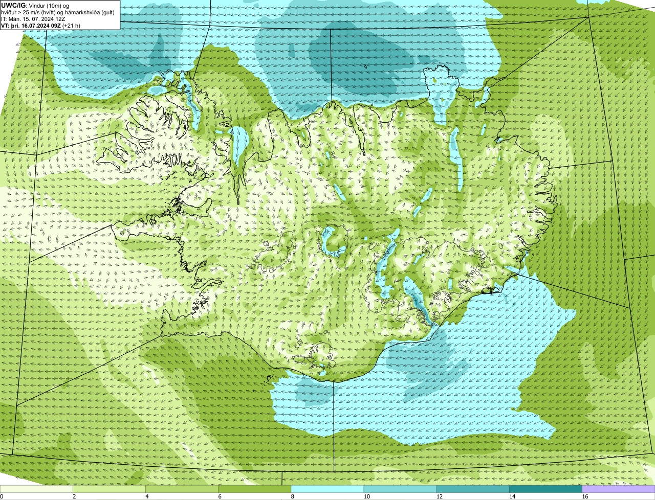The image size is (655, 500).
Task: Click the 'UWC/IG: Vindur (10m) og' title line
Action: pyautogui.click(x=35, y=5)
